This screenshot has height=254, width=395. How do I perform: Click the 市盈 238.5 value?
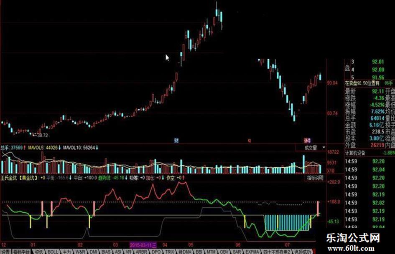click(x=378, y=131)
